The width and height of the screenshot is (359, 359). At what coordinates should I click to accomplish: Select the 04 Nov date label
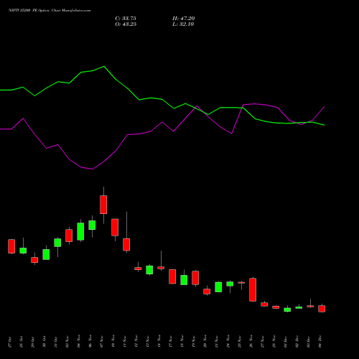point(79,342)
